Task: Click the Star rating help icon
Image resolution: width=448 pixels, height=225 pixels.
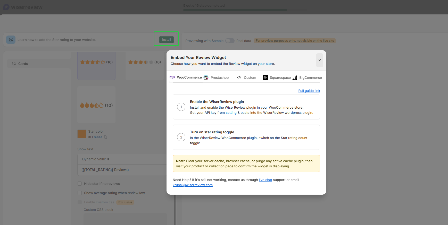Action: [11, 40]
